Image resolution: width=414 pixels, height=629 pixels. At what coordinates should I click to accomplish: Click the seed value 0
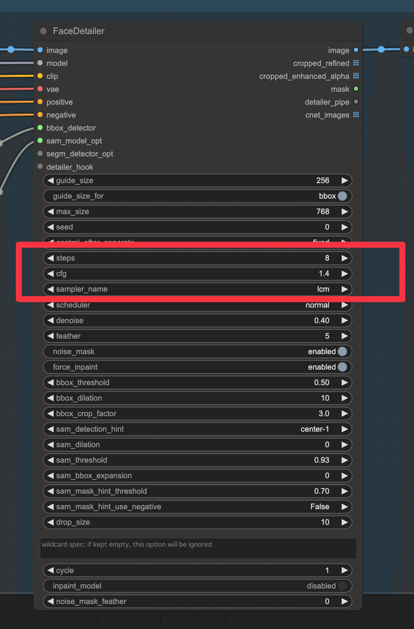pyautogui.click(x=327, y=227)
